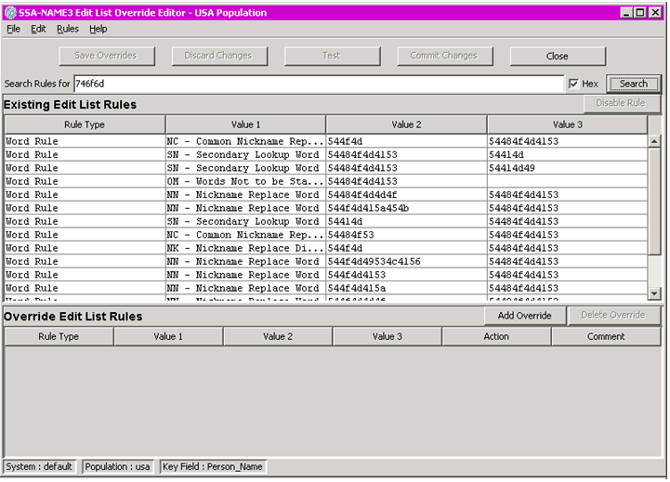Click the Comment column header

605,336
